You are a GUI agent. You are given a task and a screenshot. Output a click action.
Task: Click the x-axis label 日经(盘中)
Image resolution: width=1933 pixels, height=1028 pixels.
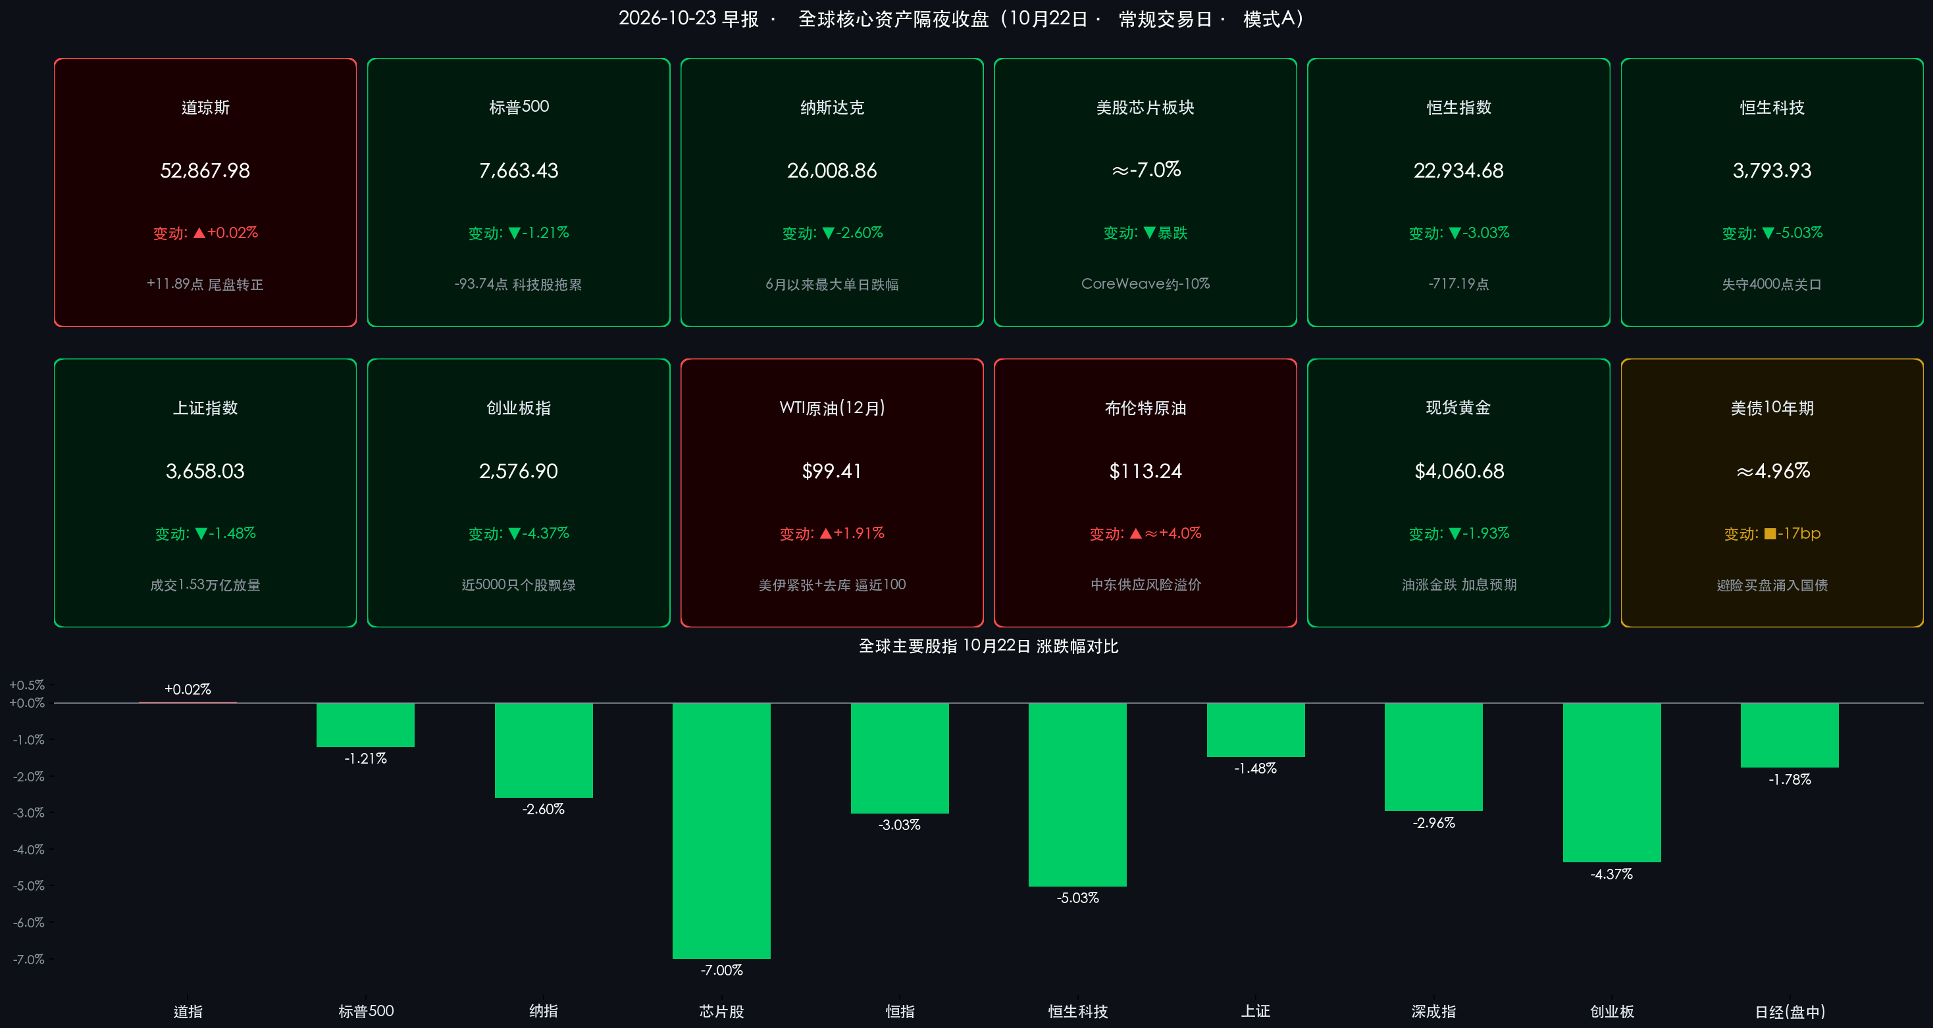(1790, 1012)
